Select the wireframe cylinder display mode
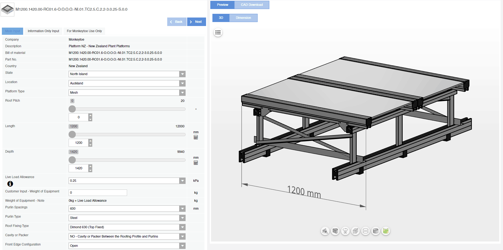503x250 pixels. [365, 231]
